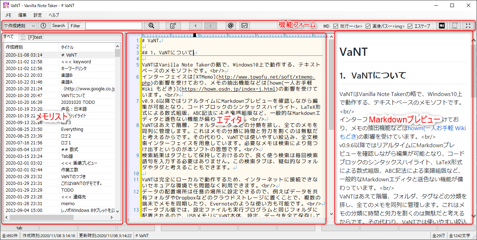The width and height of the screenshot is (477, 240).
Task: Click the 'VaNT' heading in Markdown preview
Action: 353,52
